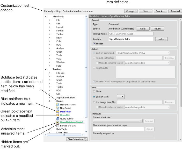
Task: Select the Graph item under Main Menu
Action: [59, 52]
